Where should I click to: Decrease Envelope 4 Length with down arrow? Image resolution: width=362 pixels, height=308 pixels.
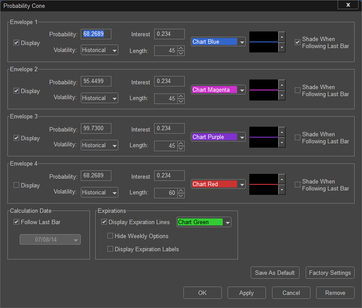tap(181, 195)
